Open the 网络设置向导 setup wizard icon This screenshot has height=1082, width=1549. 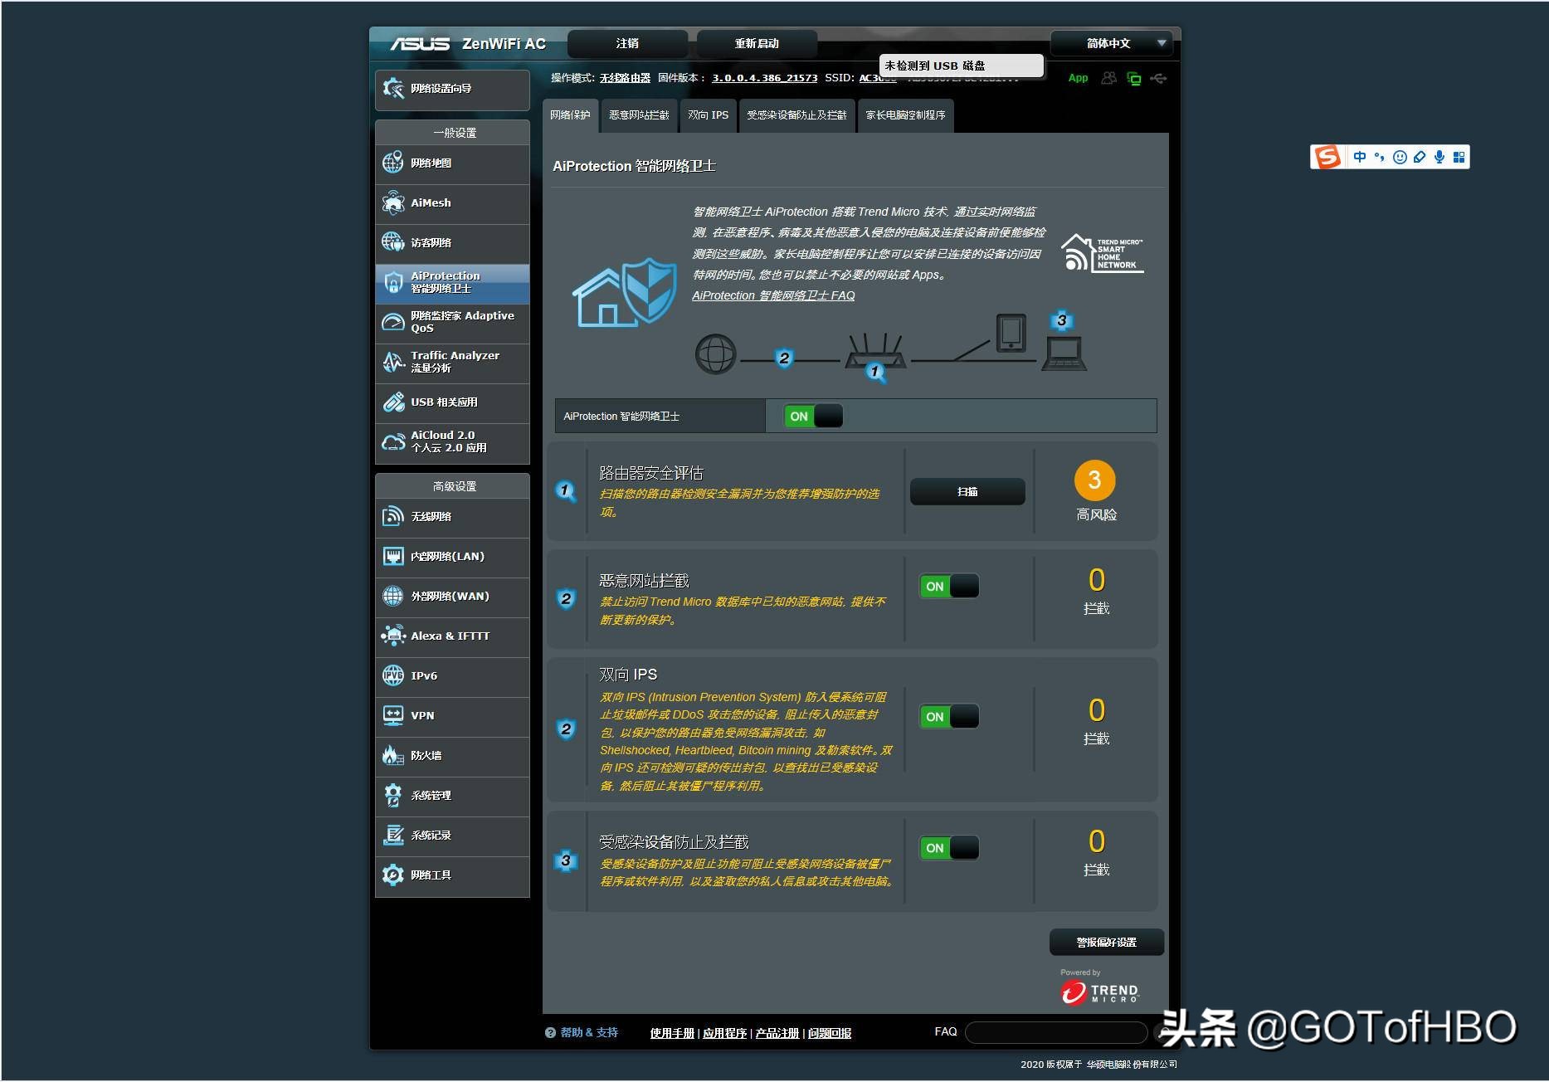click(393, 88)
